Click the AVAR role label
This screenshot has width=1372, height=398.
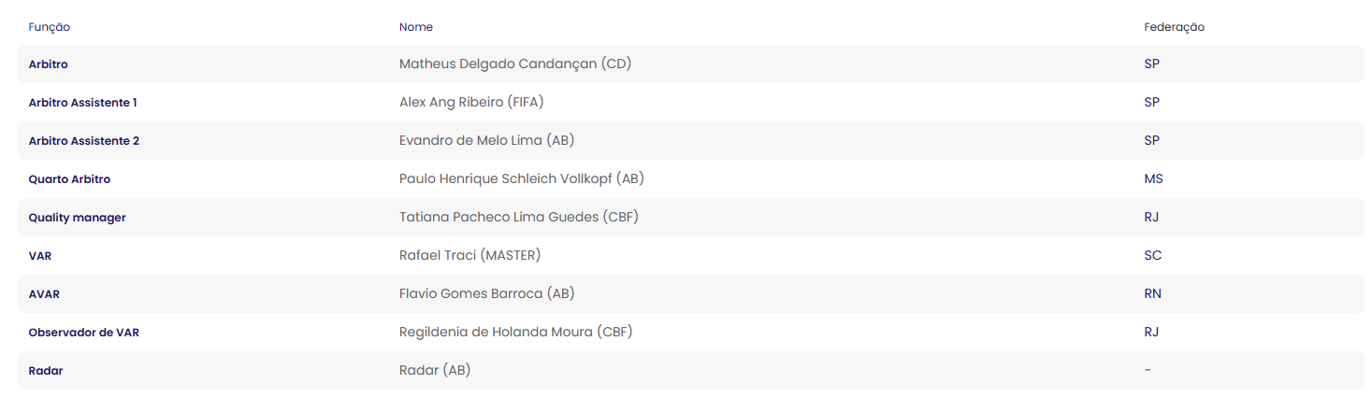pyautogui.click(x=44, y=293)
